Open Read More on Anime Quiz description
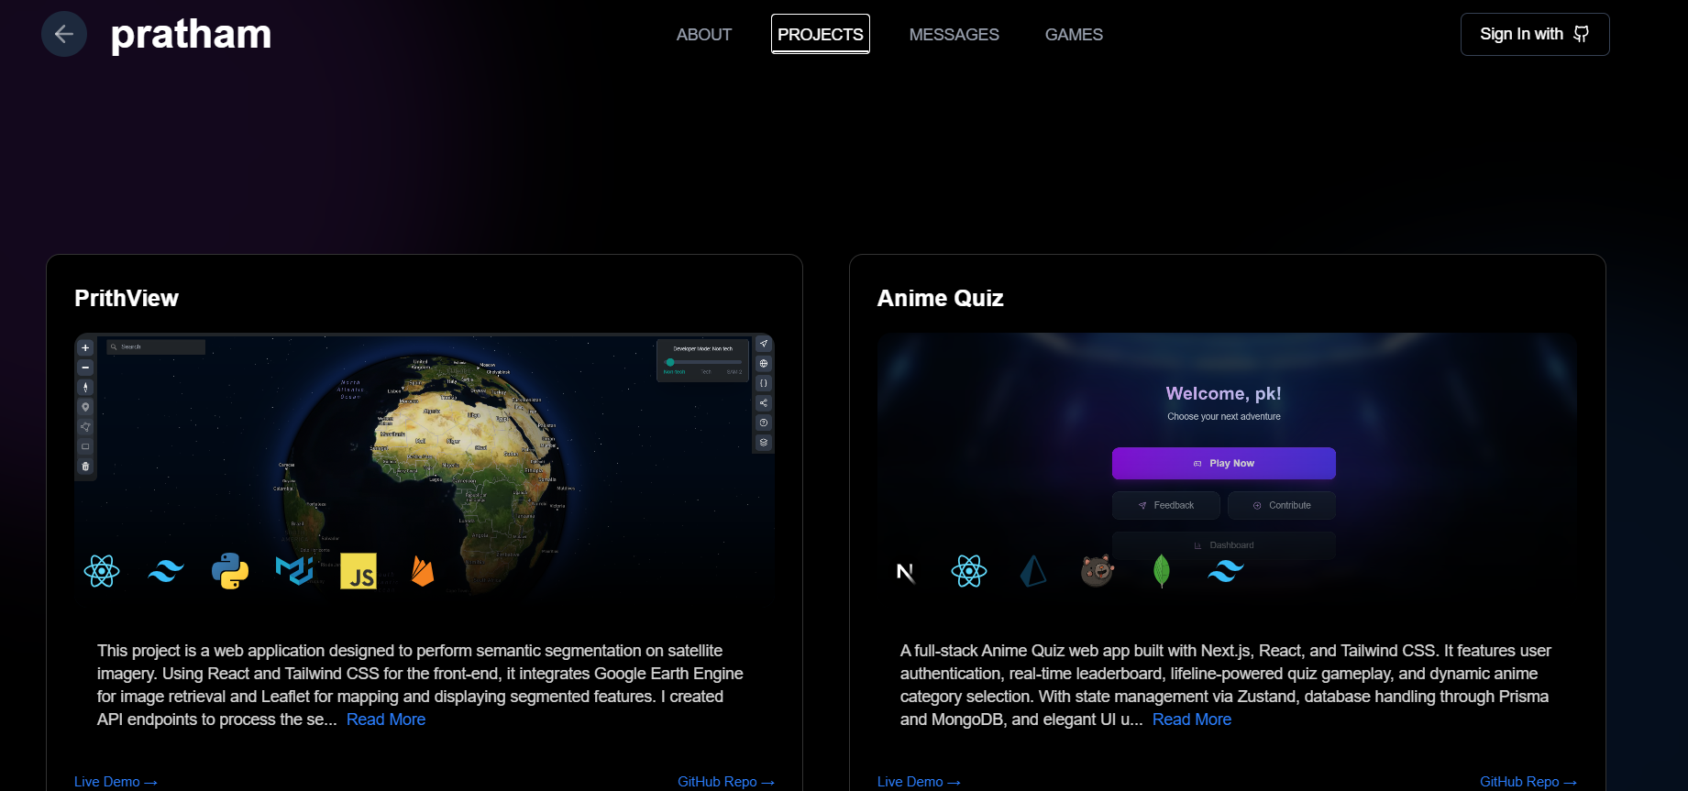This screenshot has height=791, width=1688. [1192, 720]
